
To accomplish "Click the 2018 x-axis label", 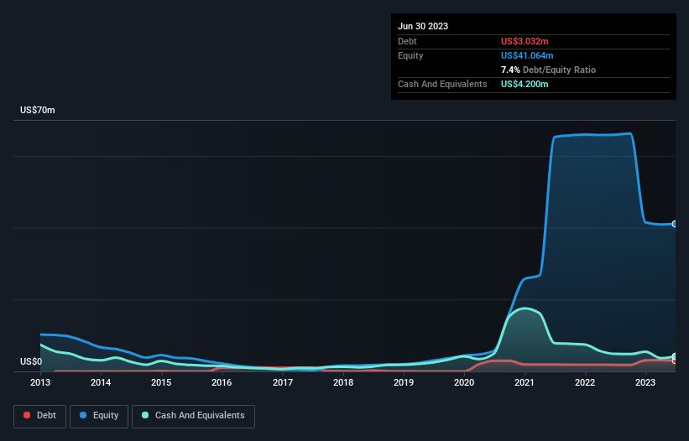I will 343,382.
